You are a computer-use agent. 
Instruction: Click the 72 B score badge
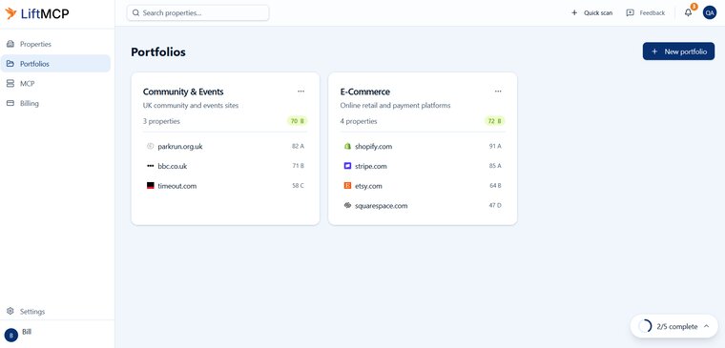pyautogui.click(x=495, y=121)
